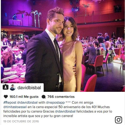
Task: Open the davidbisbal username label
Action: (x=29, y=88)
